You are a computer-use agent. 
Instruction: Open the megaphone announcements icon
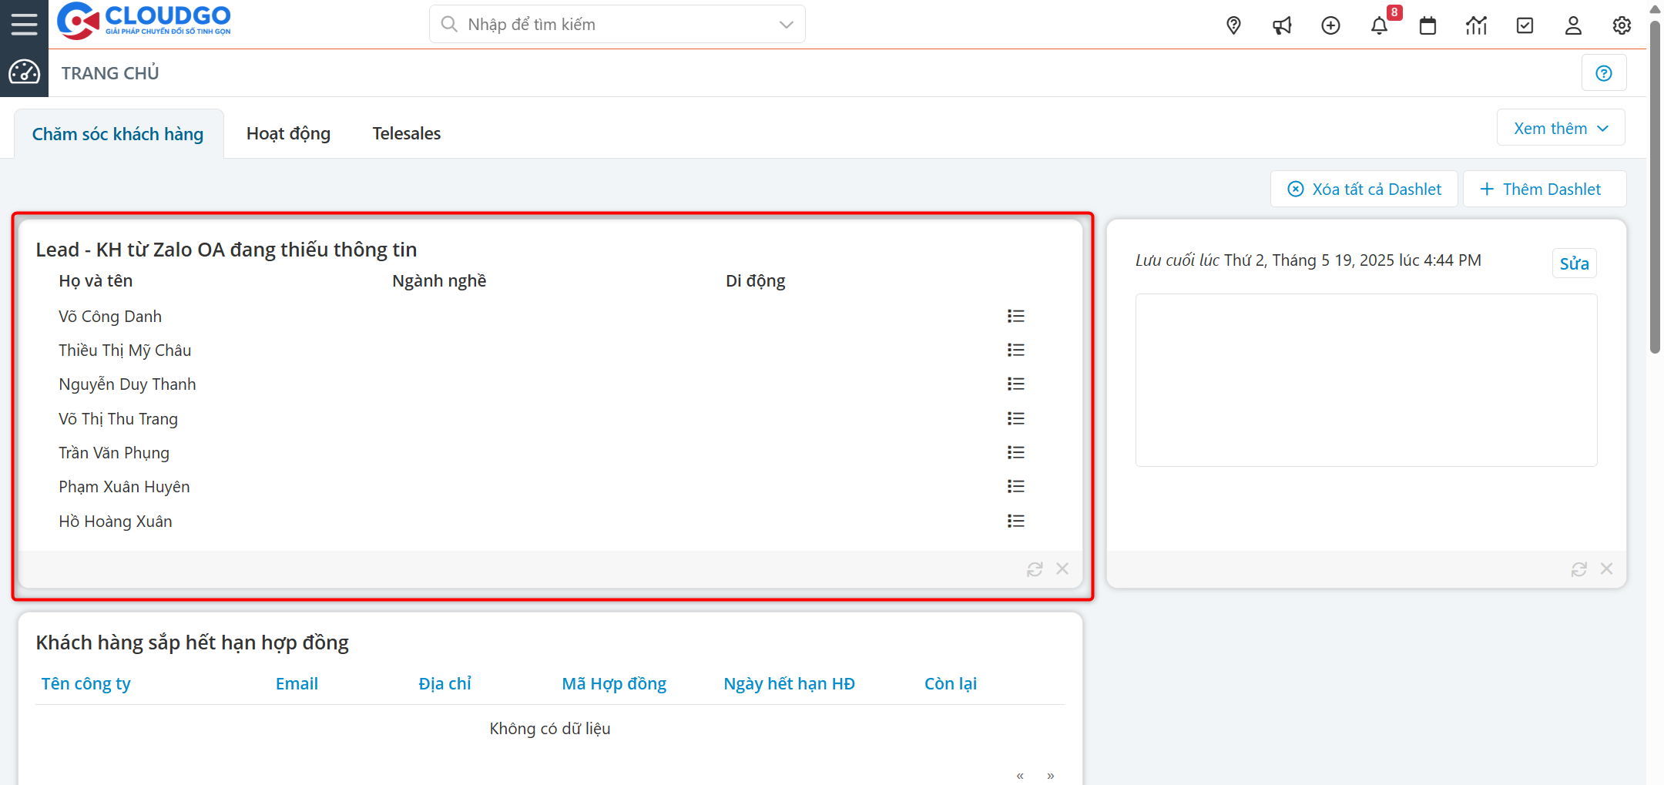[1282, 25]
